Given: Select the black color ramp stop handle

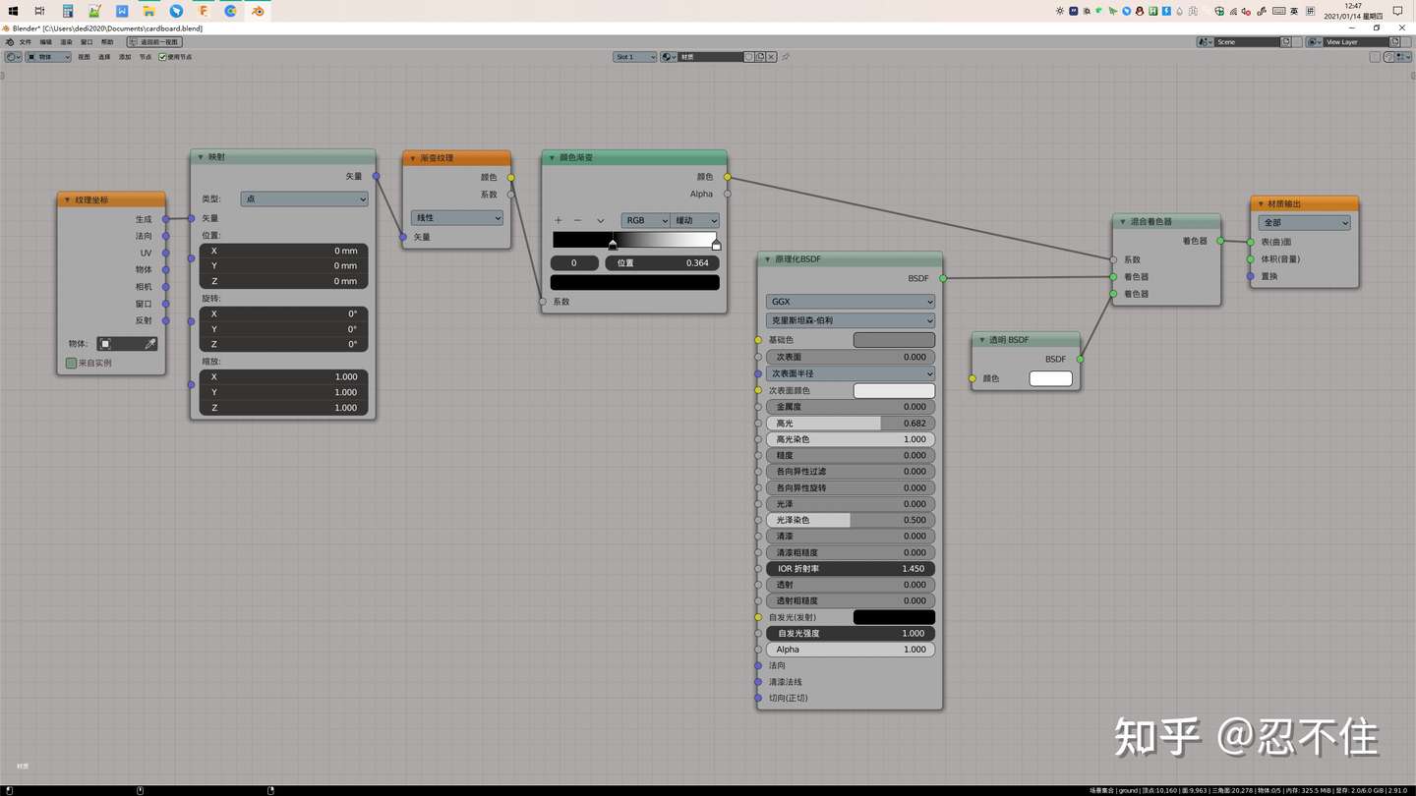Looking at the screenshot, I should click(613, 244).
